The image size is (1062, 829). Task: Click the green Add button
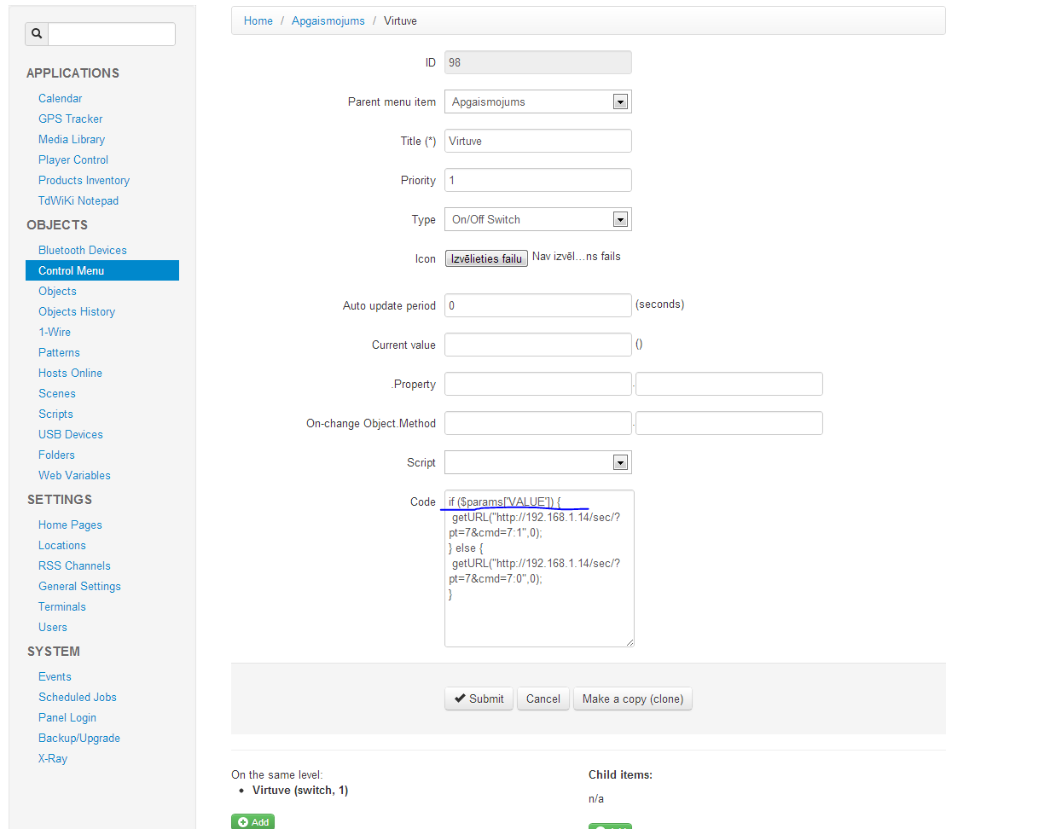click(252, 821)
